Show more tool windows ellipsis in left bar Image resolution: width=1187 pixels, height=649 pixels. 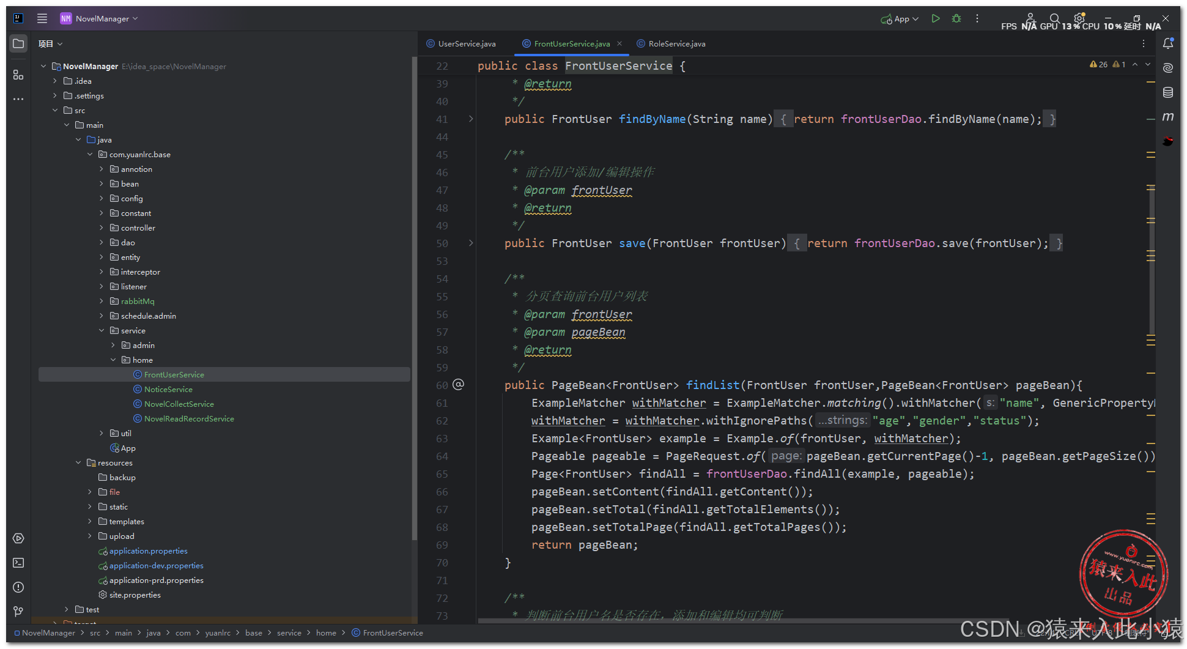click(18, 98)
